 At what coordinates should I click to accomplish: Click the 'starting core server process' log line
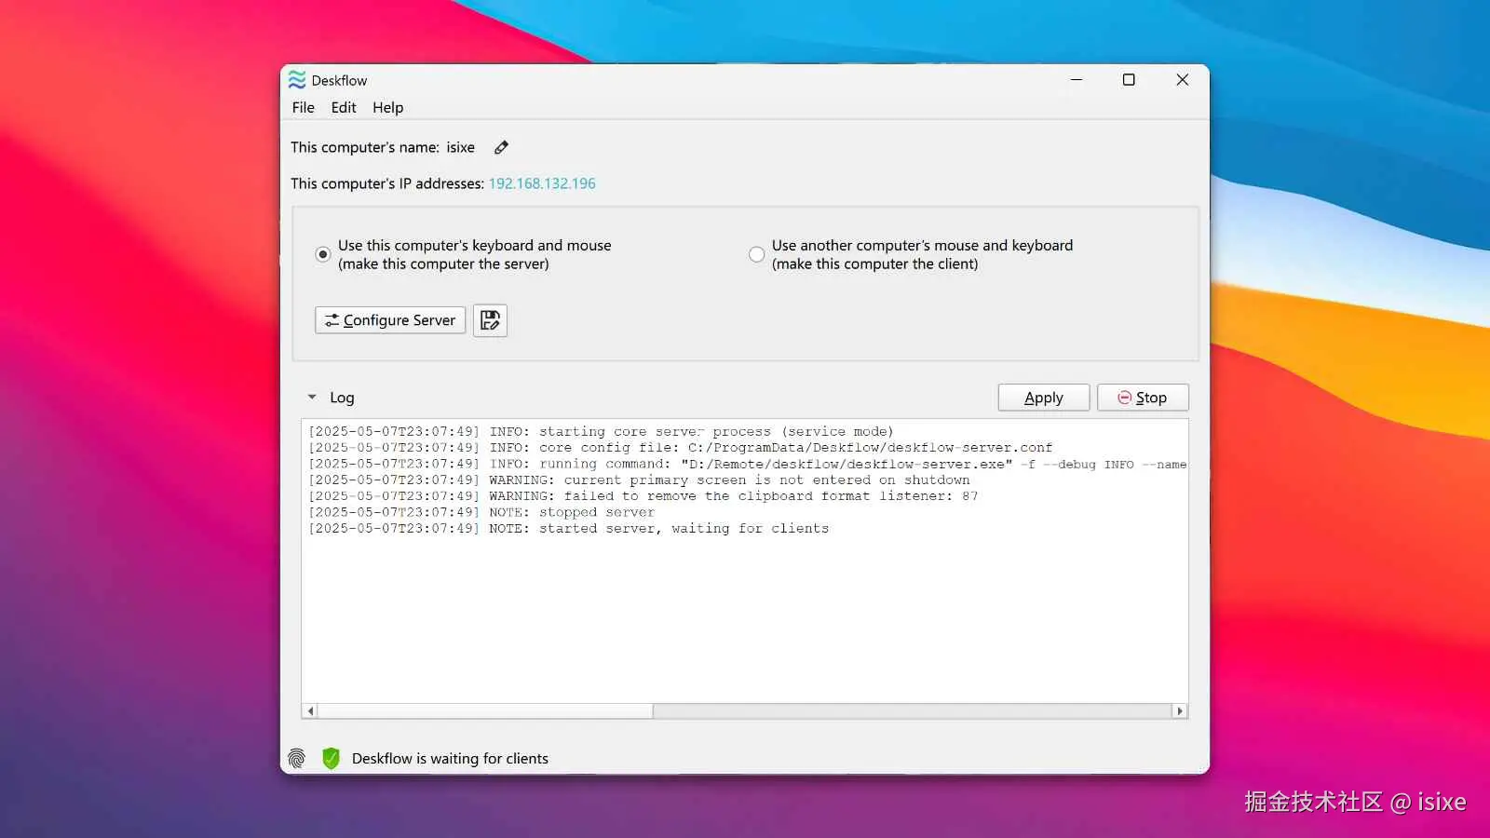pyautogui.click(x=601, y=432)
